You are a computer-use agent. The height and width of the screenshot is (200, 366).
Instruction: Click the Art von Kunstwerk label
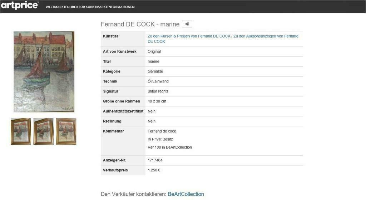[x=119, y=51]
